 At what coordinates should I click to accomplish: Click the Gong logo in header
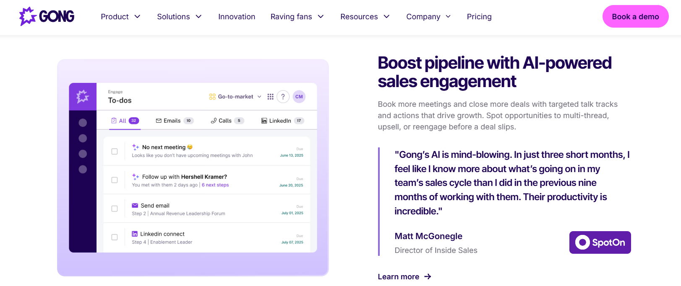[47, 16]
